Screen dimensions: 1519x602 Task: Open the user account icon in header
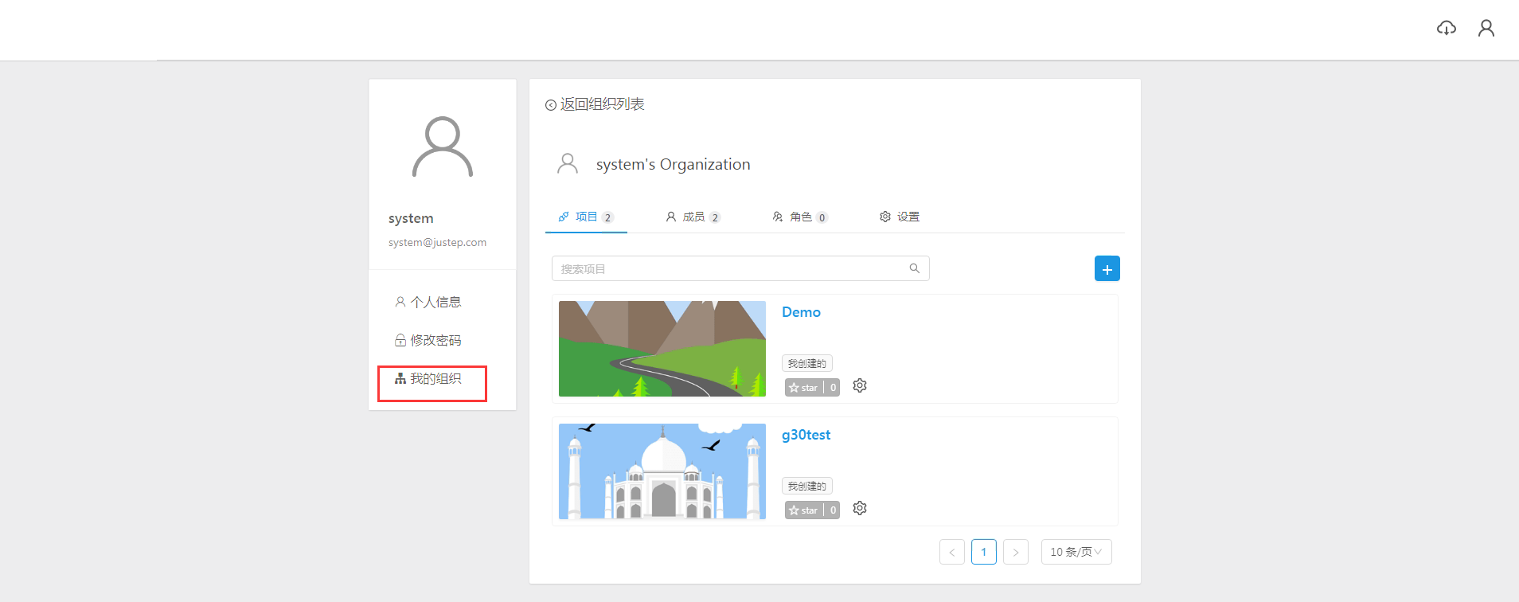[1486, 28]
